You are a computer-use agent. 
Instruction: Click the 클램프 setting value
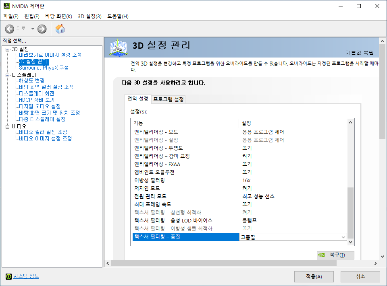click(249, 220)
